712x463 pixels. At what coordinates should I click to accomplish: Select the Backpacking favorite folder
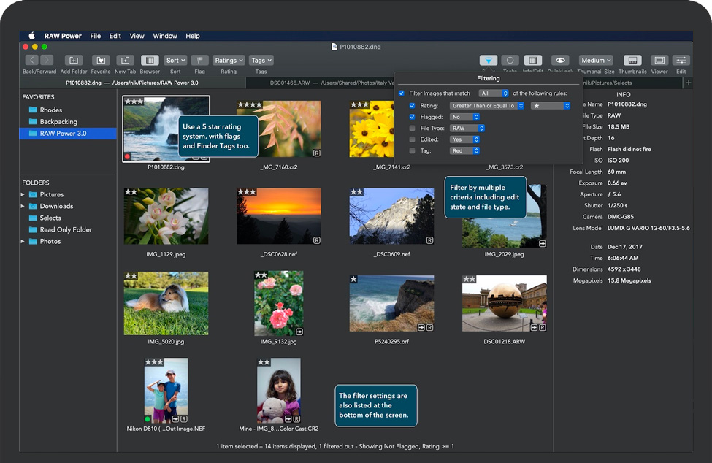[58, 122]
